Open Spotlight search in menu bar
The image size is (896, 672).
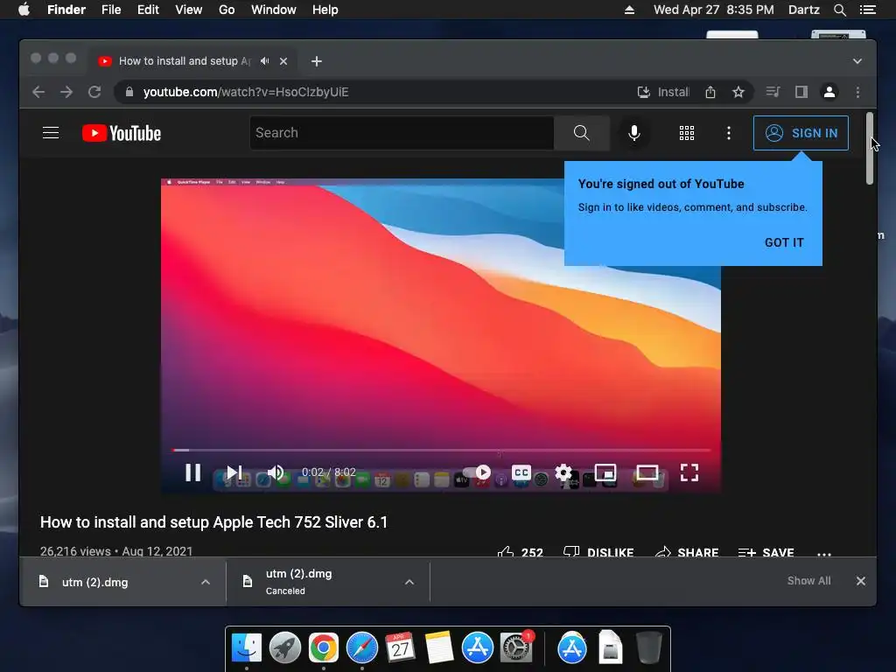(839, 10)
